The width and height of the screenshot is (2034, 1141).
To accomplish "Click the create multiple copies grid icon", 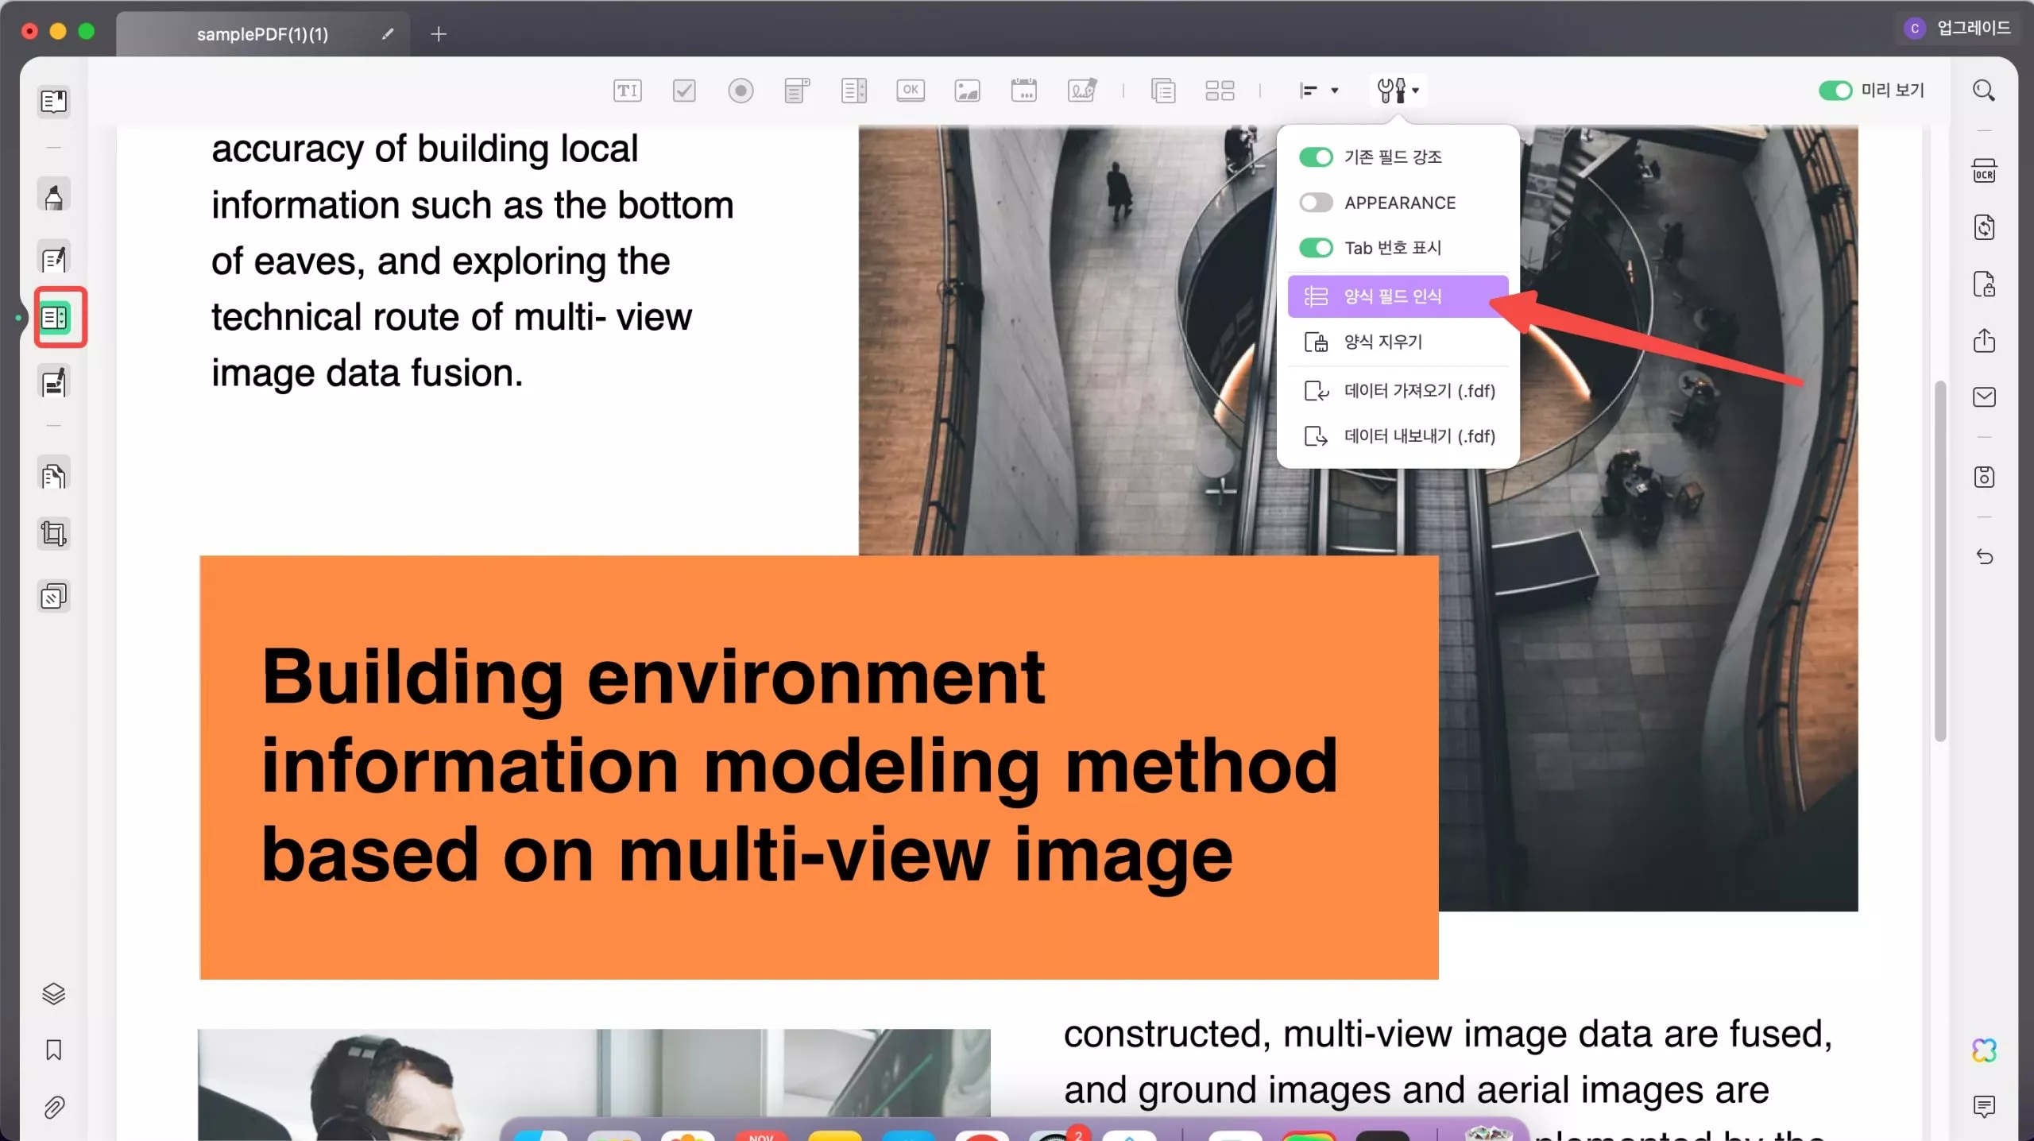I will [x=1220, y=91].
